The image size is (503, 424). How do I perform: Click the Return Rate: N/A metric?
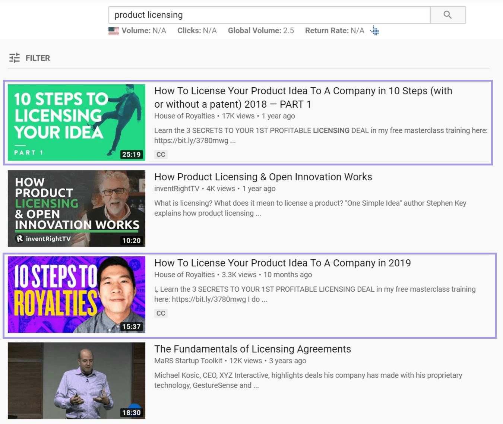(335, 31)
